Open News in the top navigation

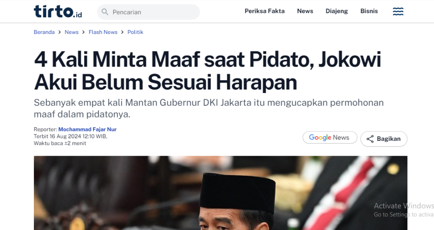tap(305, 11)
